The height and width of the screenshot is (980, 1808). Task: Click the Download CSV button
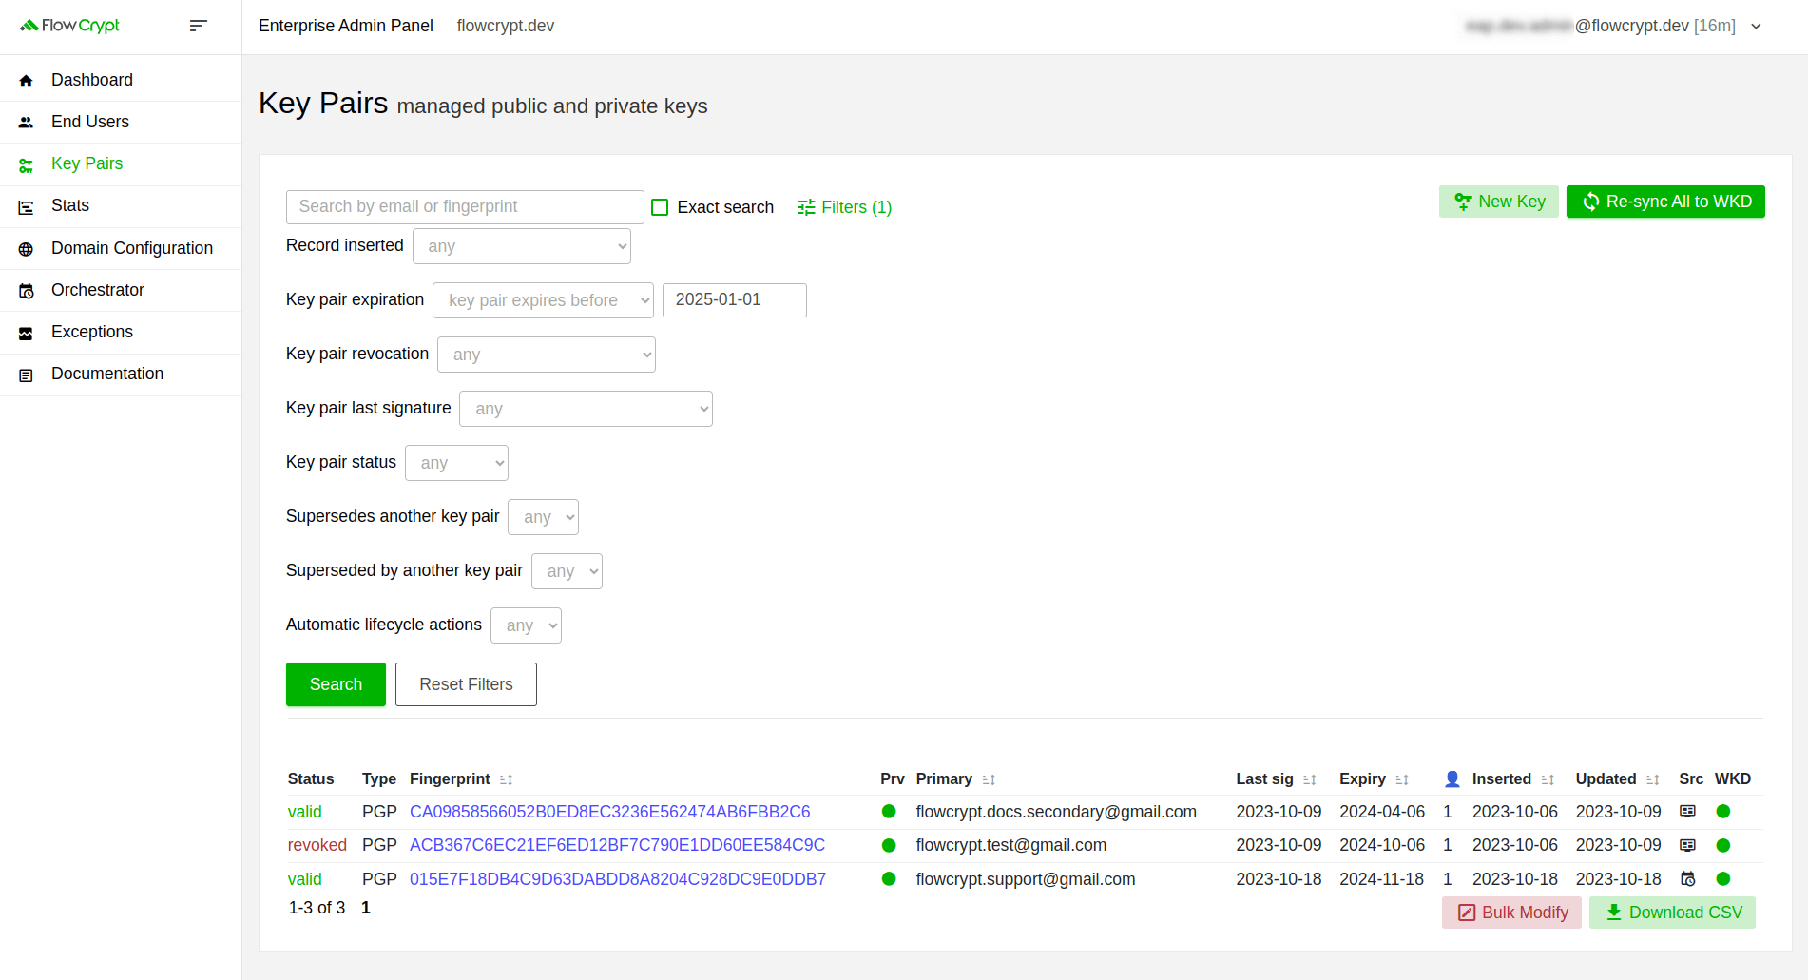click(1672, 913)
